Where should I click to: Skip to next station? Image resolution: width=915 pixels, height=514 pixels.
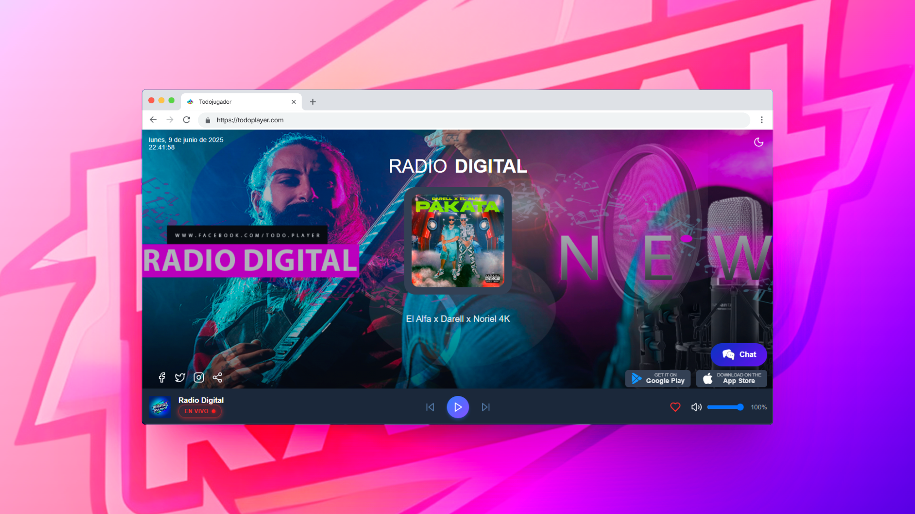[486, 407]
